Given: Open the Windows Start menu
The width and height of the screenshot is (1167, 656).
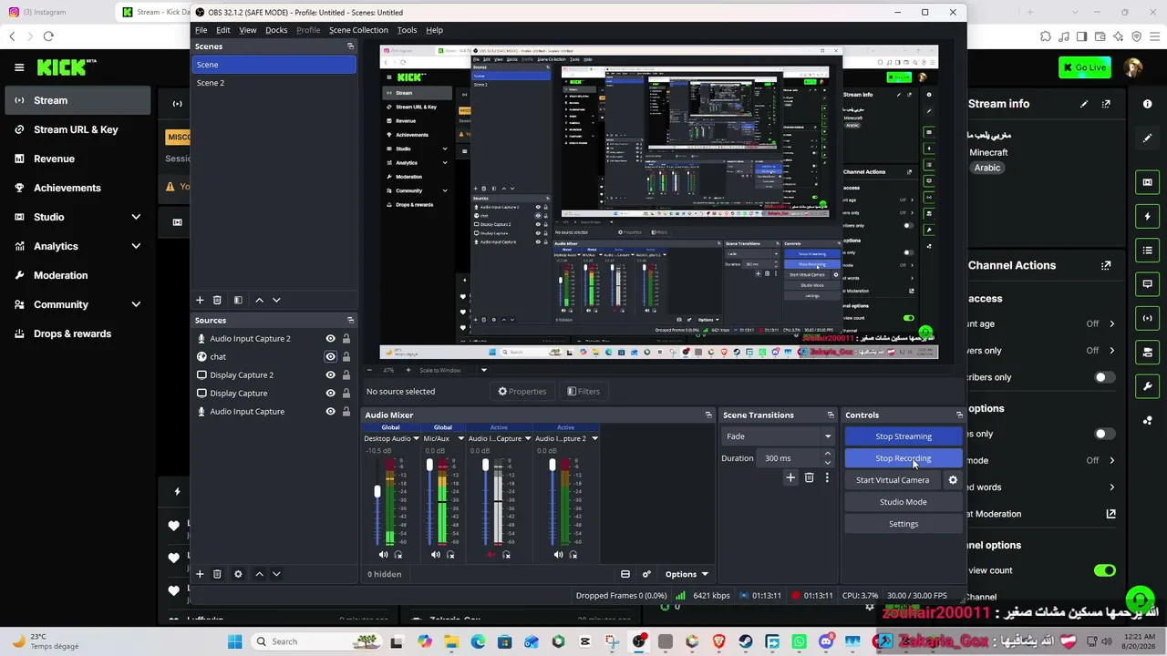Looking at the screenshot, I should (235, 641).
